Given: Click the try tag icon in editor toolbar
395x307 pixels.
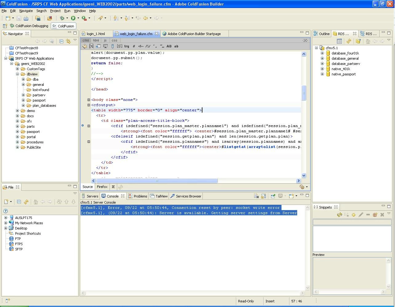Looking at the screenshot, I should click(x=126, y=46).
